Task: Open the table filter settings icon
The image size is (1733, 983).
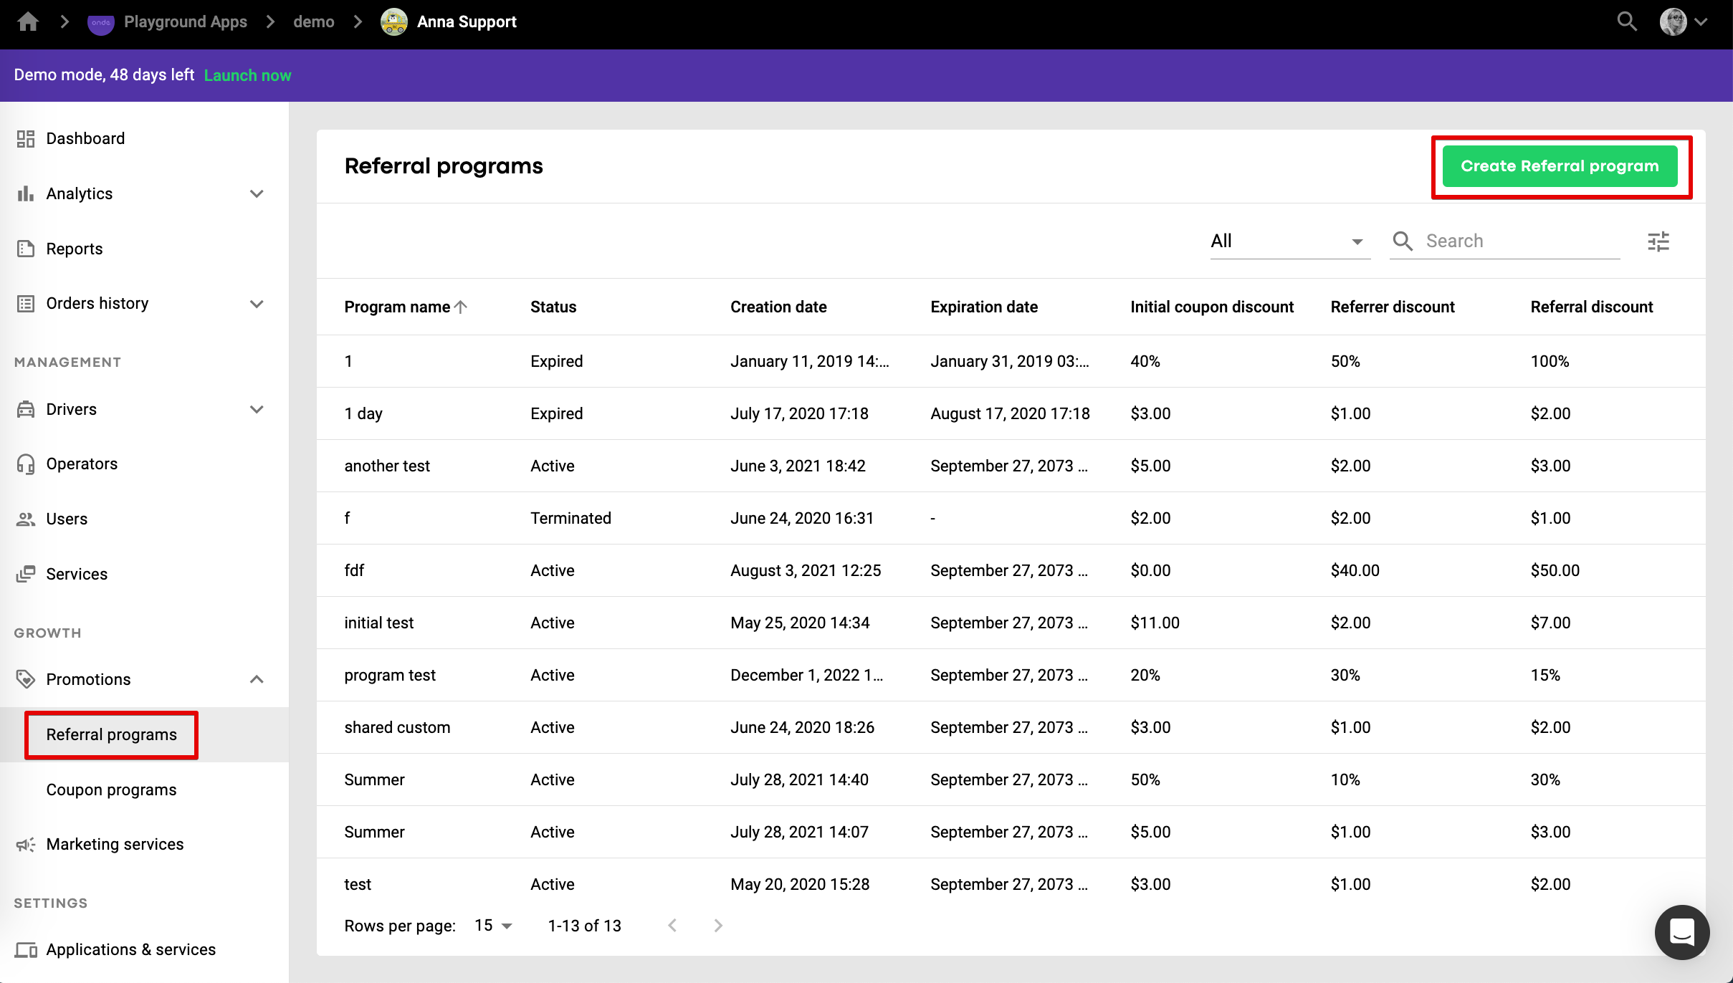Action: 1658,241
